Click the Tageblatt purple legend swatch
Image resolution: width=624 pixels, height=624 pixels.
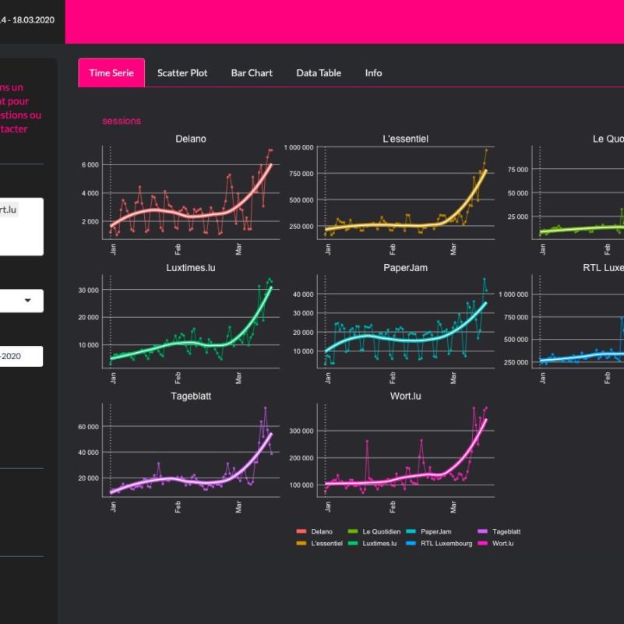[482, 531]
